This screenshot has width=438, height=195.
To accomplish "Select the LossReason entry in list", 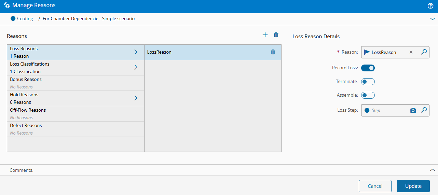I will click(213, 52).
